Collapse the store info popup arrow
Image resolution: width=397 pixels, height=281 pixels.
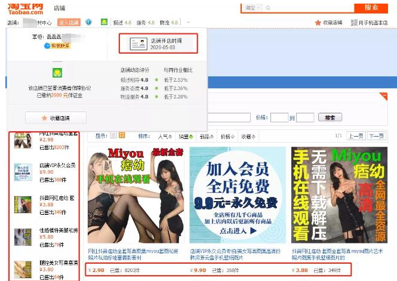188,22
